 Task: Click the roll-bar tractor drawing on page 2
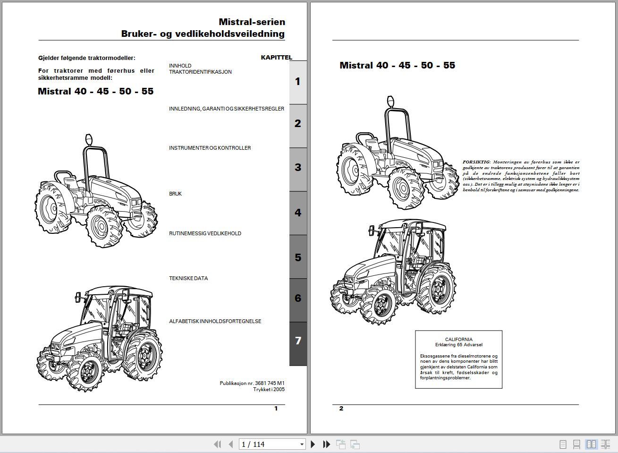click(x=398, y=153)
